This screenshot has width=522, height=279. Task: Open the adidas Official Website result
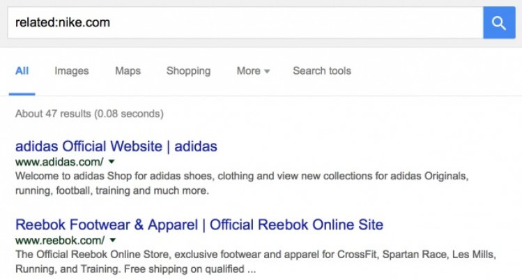[x=116, y=146]
